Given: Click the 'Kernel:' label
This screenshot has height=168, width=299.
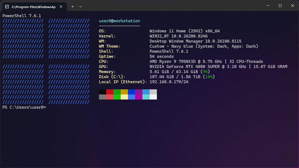Looking at the screenshot, I should tap(107, 36).
